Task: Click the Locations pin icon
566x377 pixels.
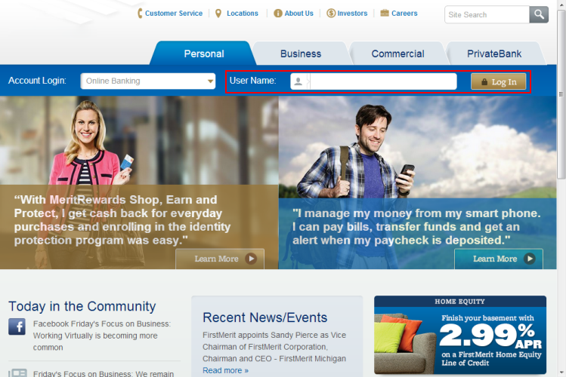Action: point(218,14)
